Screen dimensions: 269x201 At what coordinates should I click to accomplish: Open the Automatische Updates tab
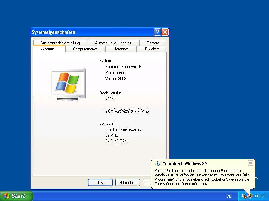(x=113, y=43)
